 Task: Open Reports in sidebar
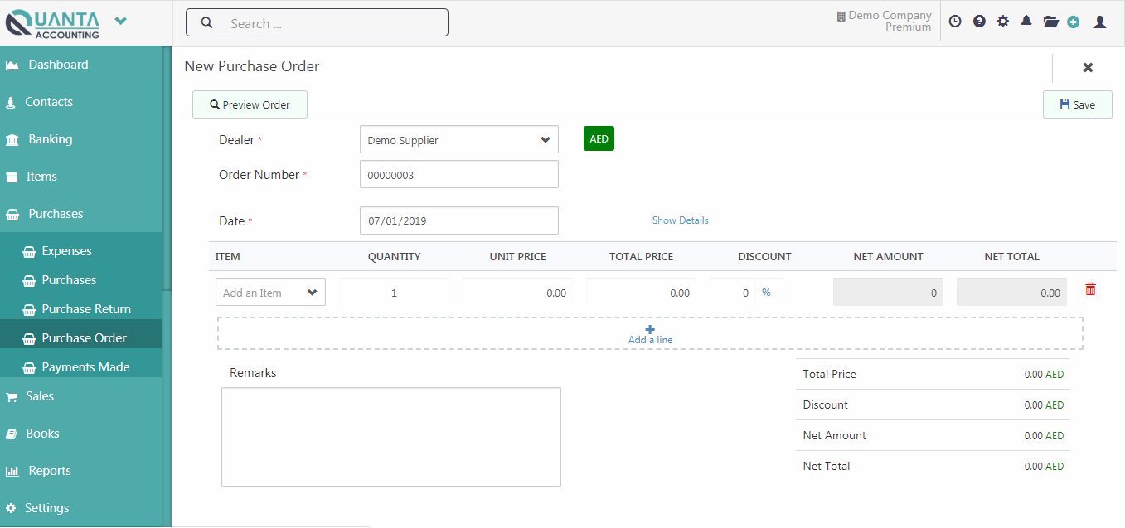pos(81,471)
